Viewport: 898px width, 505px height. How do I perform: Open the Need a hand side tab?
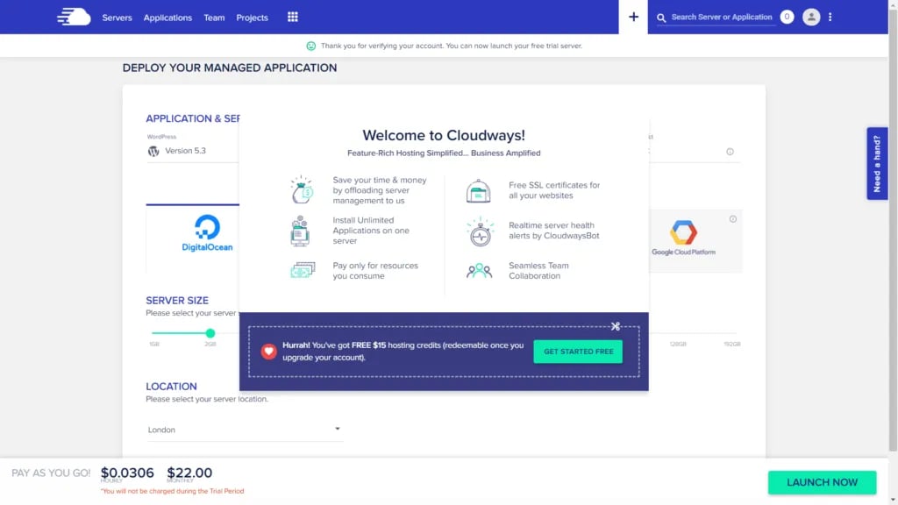click(877, 164)
